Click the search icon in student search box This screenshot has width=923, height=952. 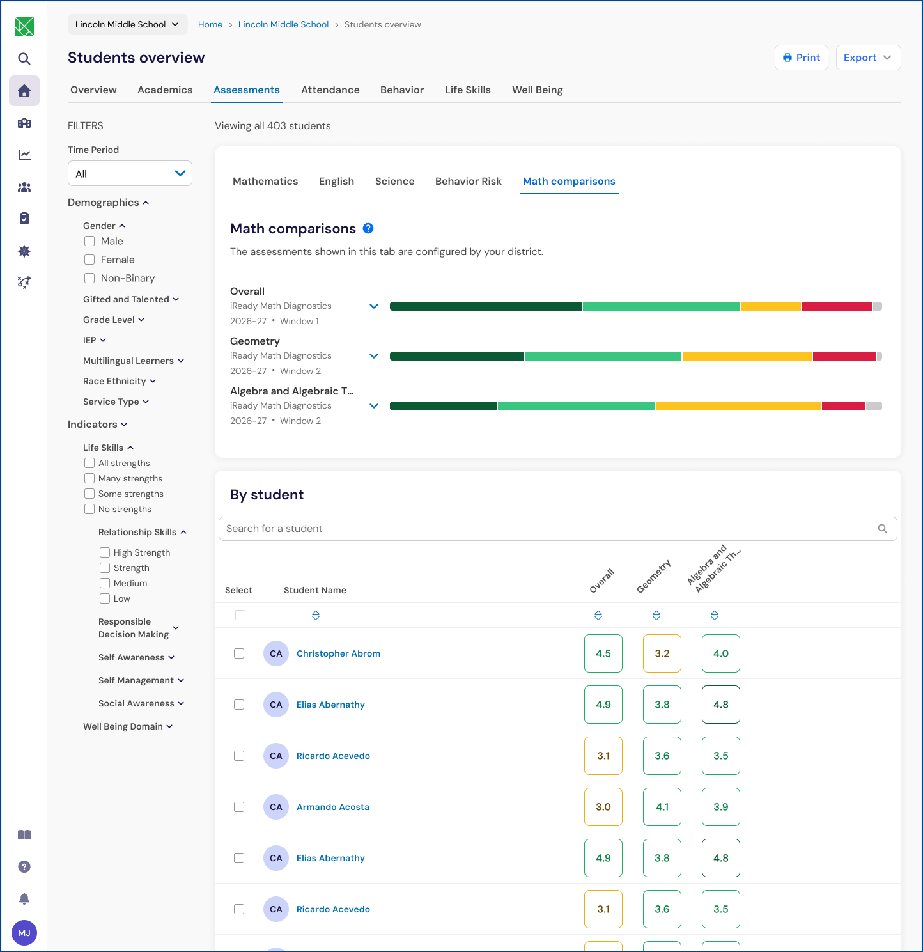pyautogui.click(x=883, y=529)
